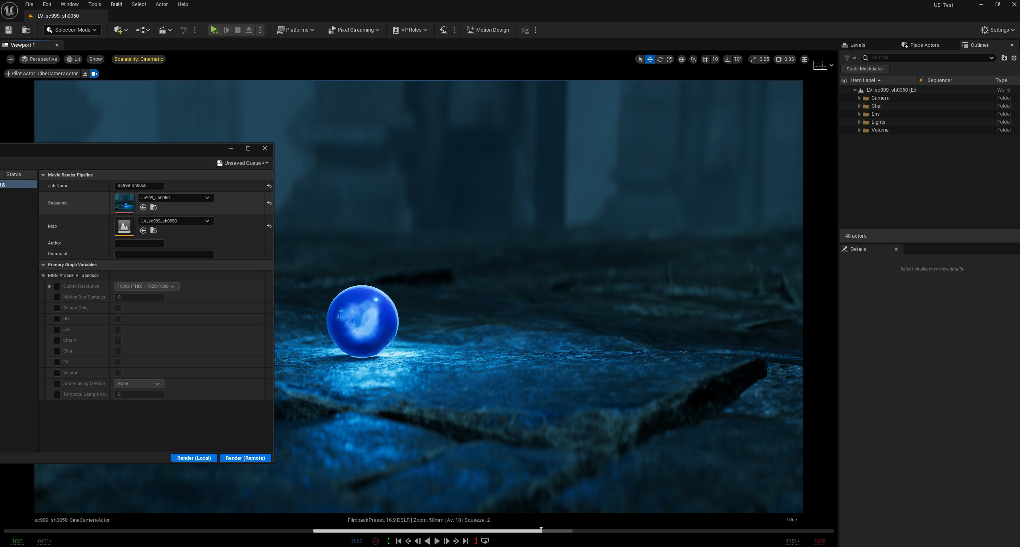Toggle the loop playback icon

(x=485, y=541)
